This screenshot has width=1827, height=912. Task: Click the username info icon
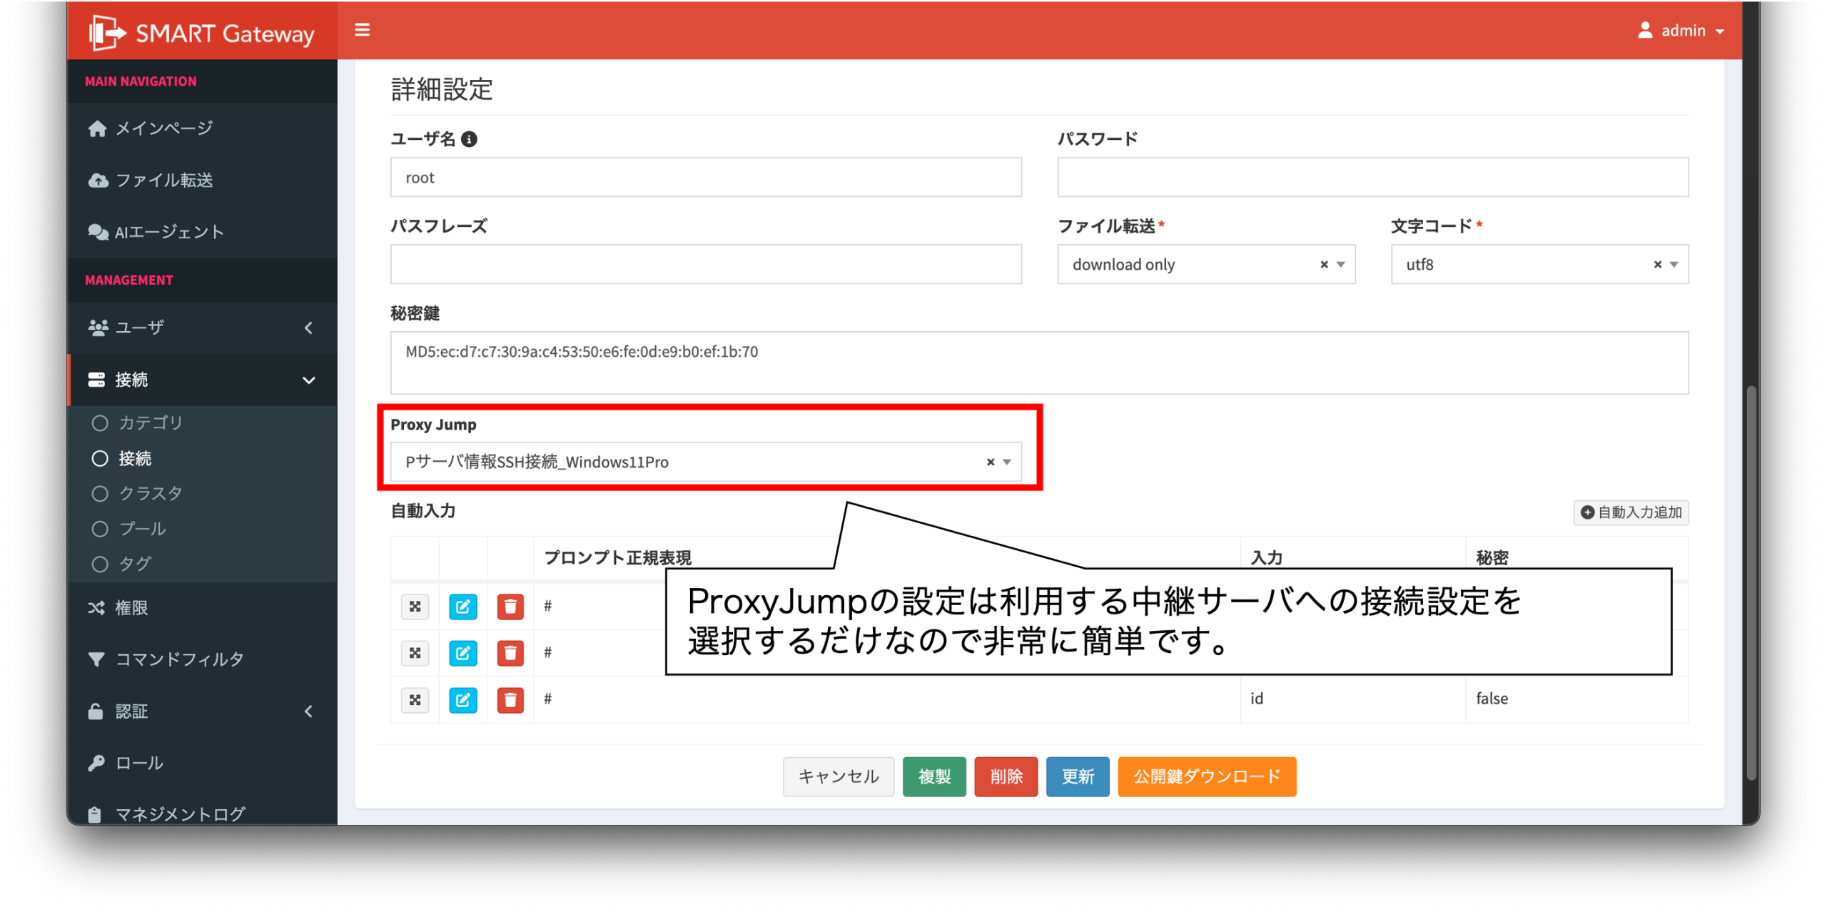coord(469,139)
